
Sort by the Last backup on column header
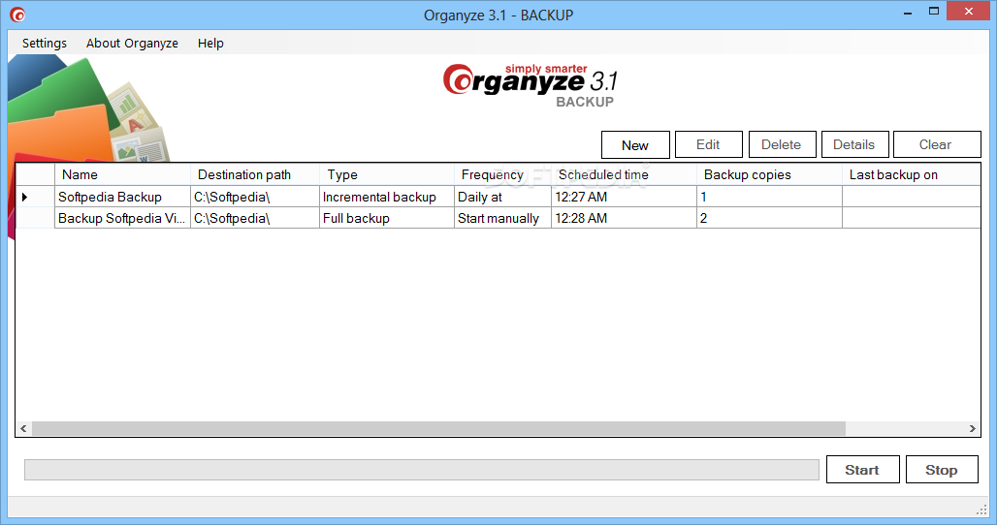pos(911,174)
